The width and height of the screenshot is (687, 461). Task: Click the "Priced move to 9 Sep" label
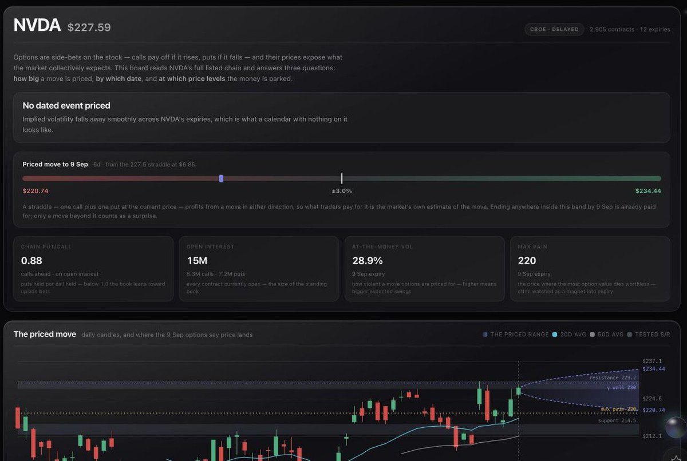click(56, 164)
